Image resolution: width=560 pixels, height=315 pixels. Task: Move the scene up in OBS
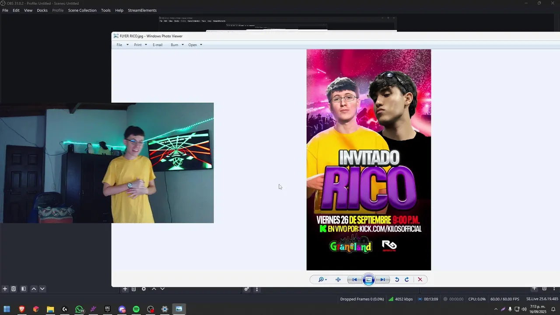point(34,289)
